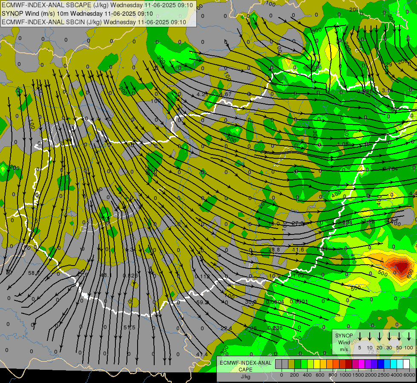This screenshot has height=383, width=417.
Task: Click the 1500 tick label in CAPE legend
Action: click(358, 375)
